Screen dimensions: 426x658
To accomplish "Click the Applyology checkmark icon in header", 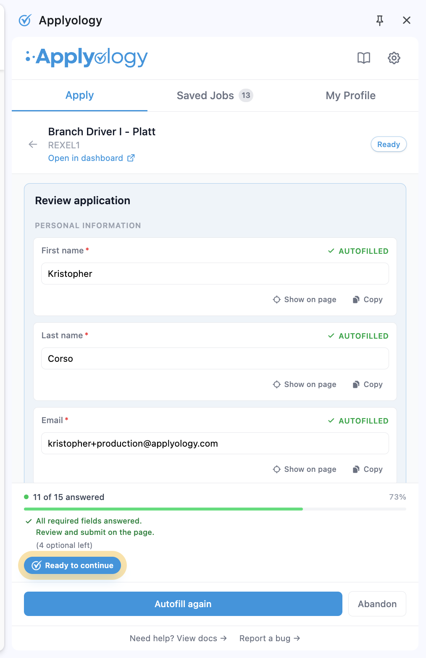I will (25, 20).
